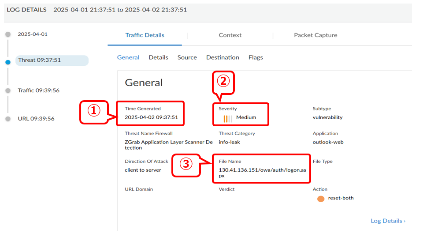Click the Medium severity bars icon
Screen dimensions: 423x233
(228, 118)
